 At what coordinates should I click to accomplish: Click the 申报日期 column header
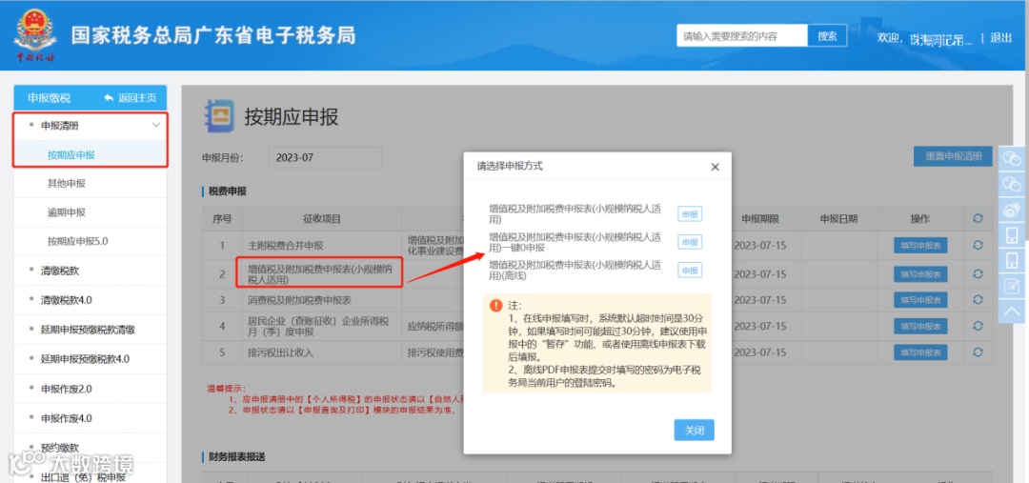(838, 218)
